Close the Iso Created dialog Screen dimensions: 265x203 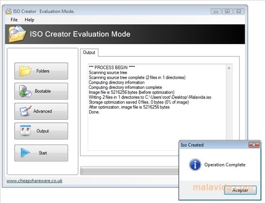[x=254, y=145]
